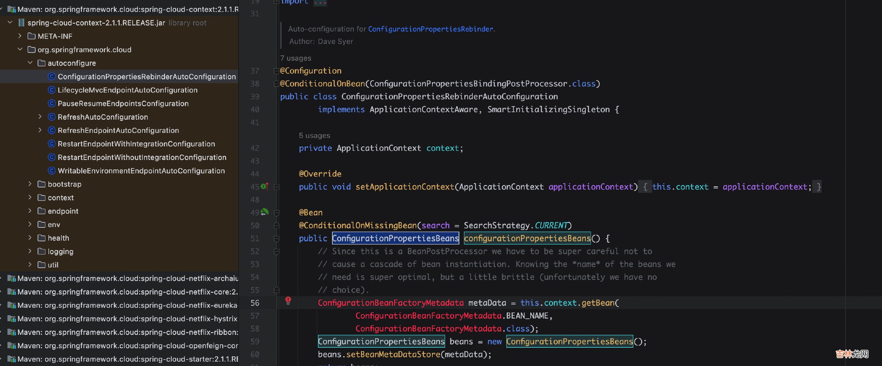The height and width of the screenshot is (366, 882).
Task: Select the spring-cloud-starter:2.1.1 Maven library
Action: tap(128, 359)
